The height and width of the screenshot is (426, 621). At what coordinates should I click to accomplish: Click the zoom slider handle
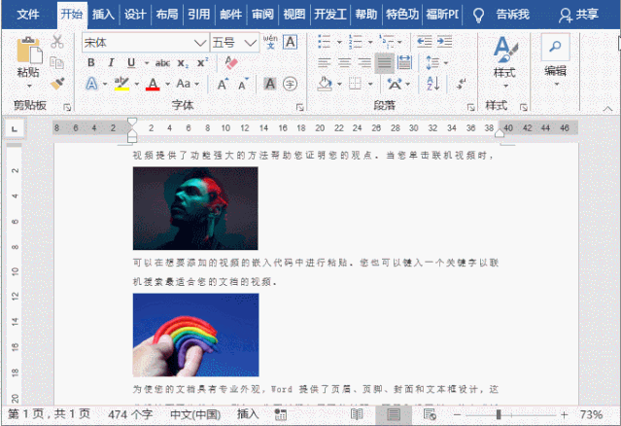click(499, 415)
